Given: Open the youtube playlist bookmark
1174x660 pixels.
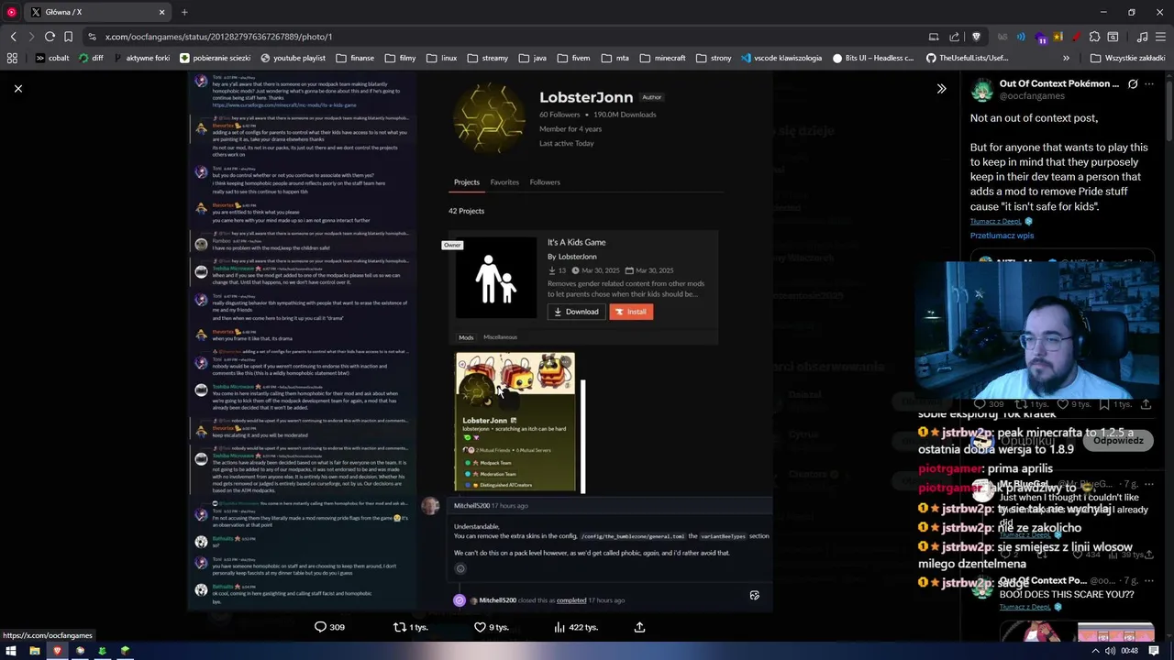Looking at the screenshot, I should point(293,58).
